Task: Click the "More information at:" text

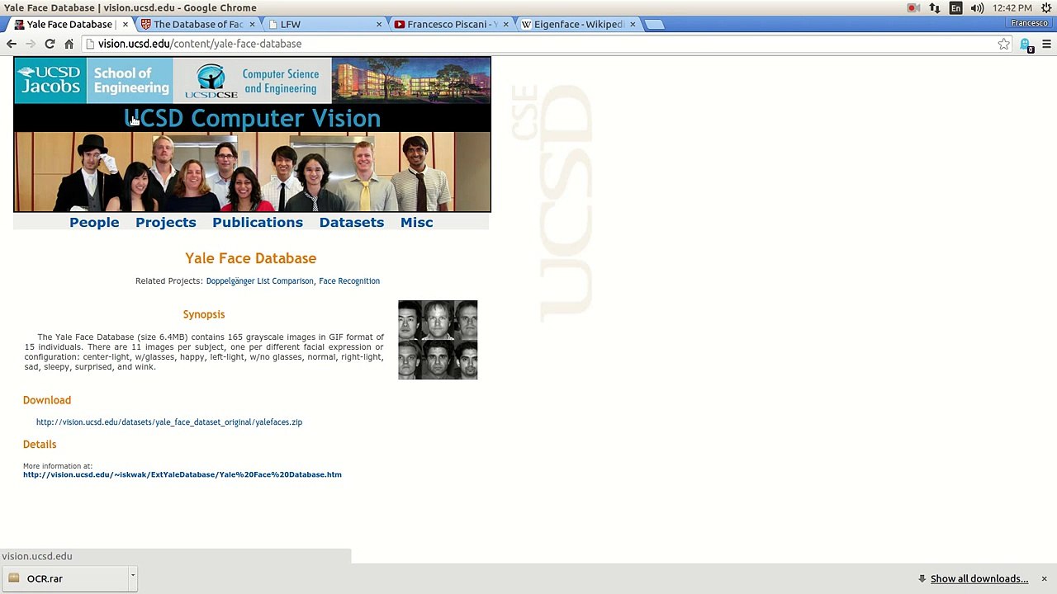Action: [x=58, y=466]
